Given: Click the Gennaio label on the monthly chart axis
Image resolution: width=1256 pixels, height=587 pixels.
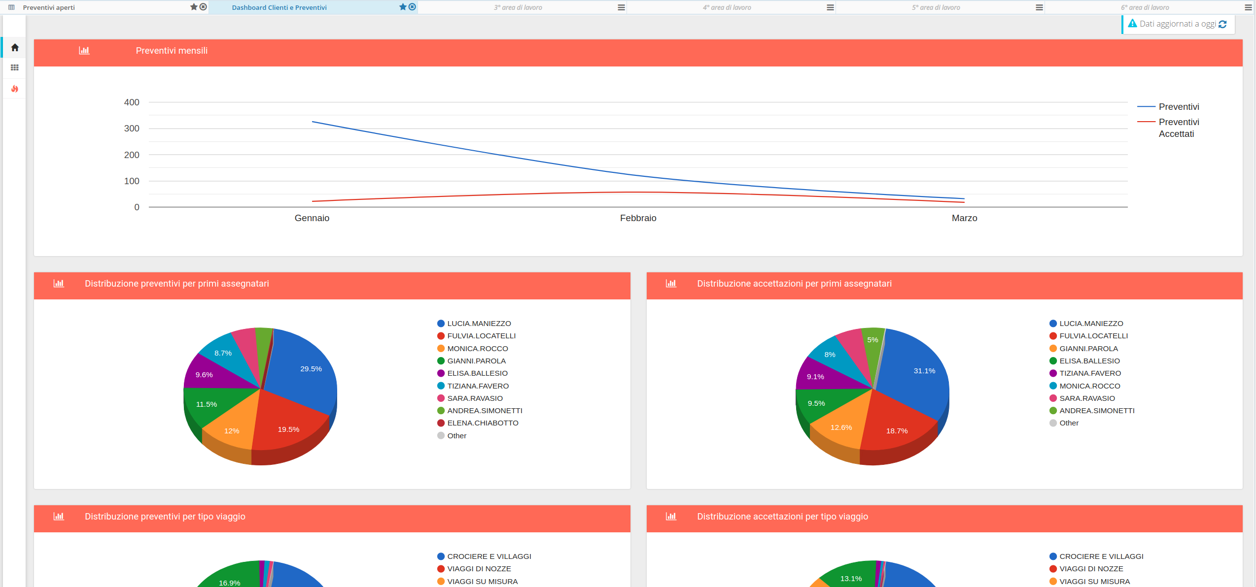Looking at the screenshot, I should (x=312, y=218).
